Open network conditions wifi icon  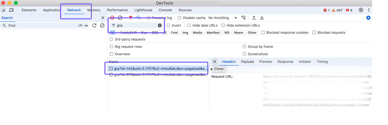[243, 18]
